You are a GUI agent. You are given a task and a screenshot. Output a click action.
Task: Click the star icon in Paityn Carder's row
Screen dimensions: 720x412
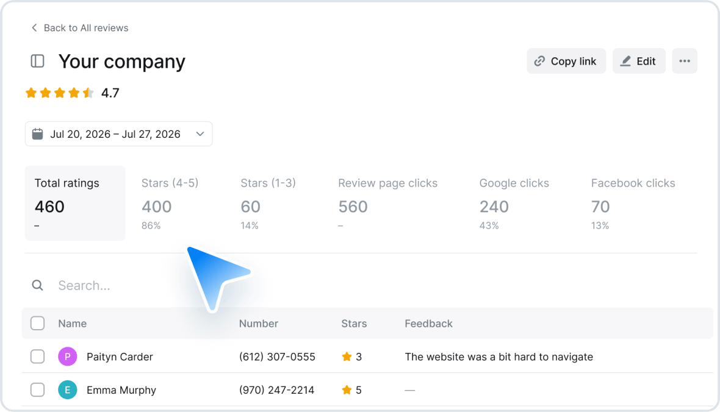347,357
